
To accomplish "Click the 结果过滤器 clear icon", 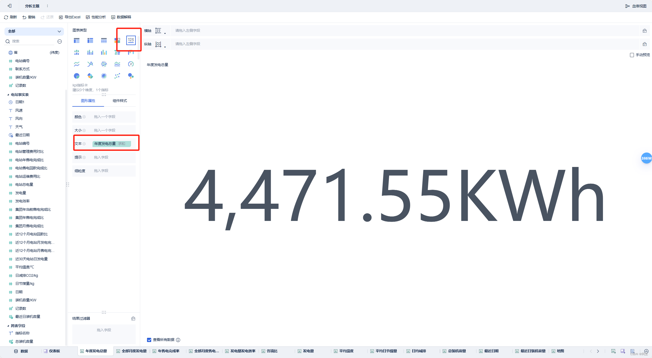I will click(x=133, y=318).
